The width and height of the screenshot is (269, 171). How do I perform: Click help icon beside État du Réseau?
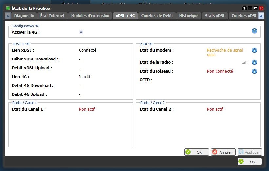point(254,71)
